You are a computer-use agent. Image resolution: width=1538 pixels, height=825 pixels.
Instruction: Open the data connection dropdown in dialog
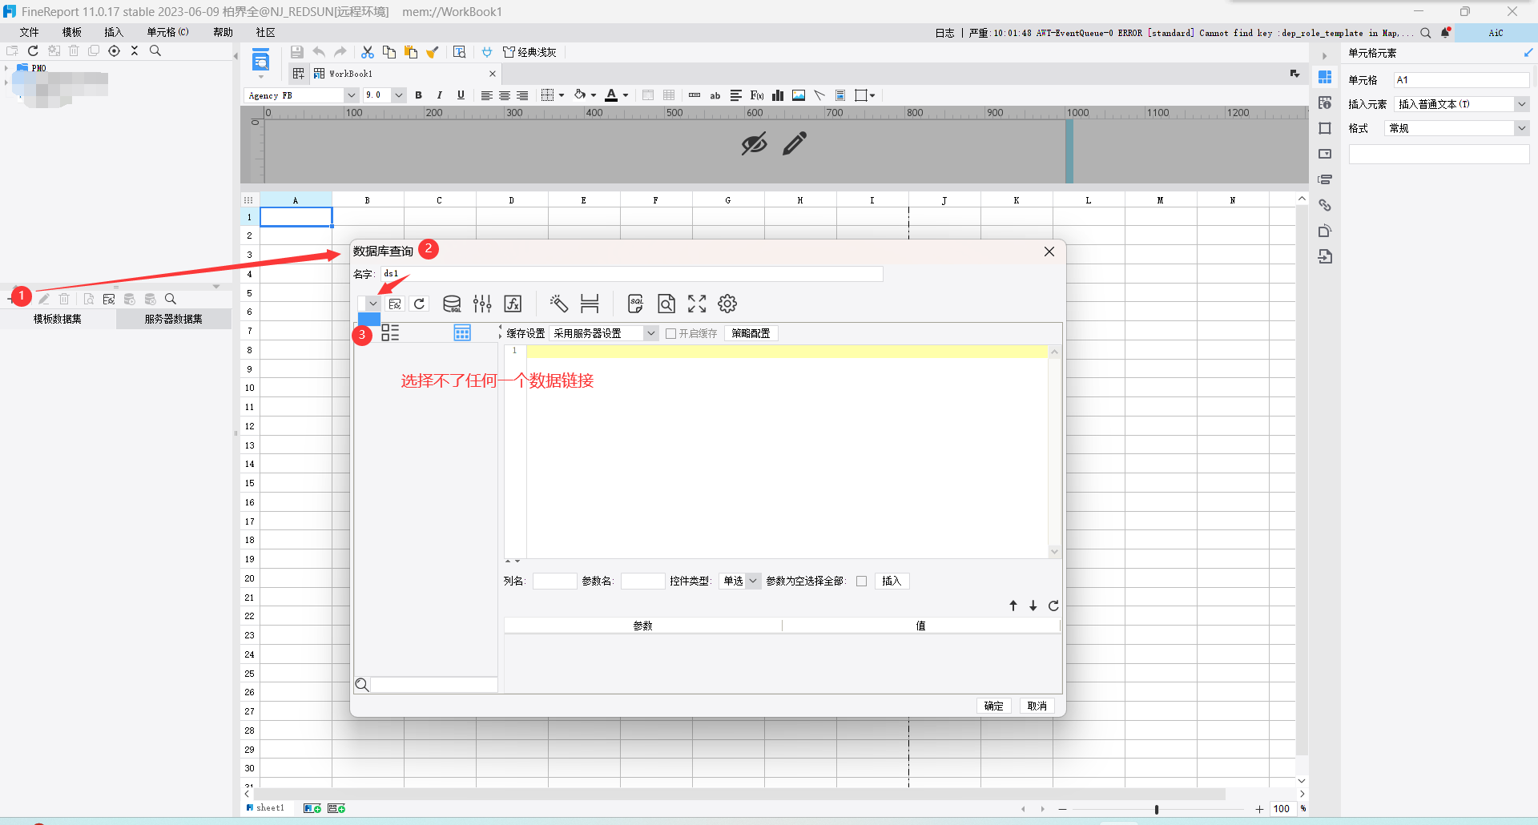click(372, 304)
